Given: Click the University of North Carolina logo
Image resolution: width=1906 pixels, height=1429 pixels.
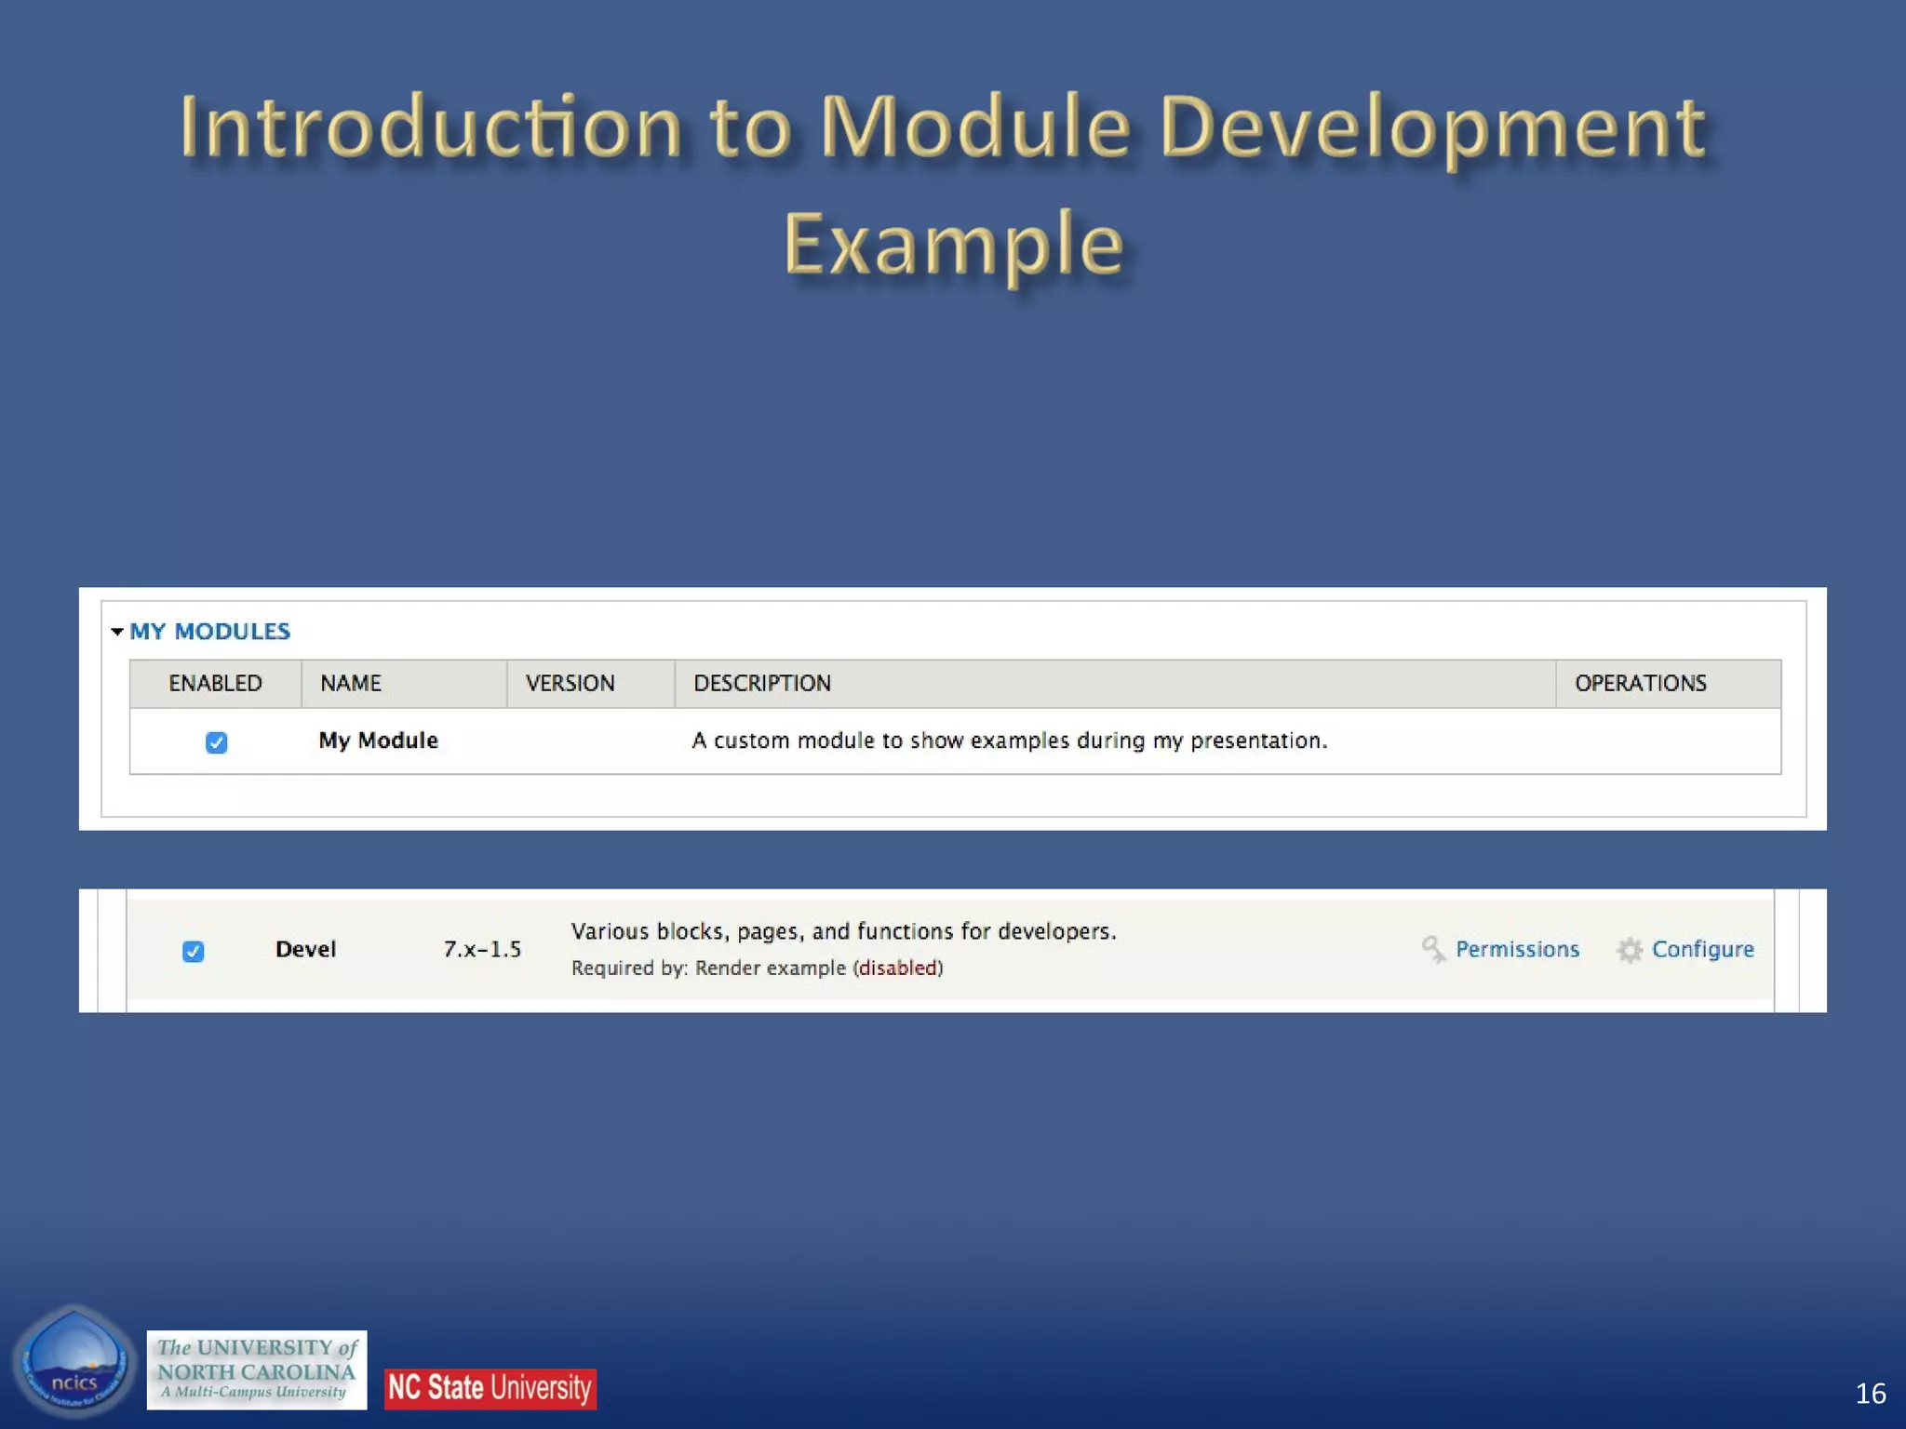Looking at the screenshot, I should pyautogui.click(x=257, y=1369).
